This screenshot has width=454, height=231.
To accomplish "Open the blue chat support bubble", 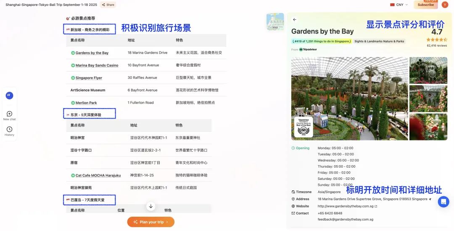I will (443, 202).
